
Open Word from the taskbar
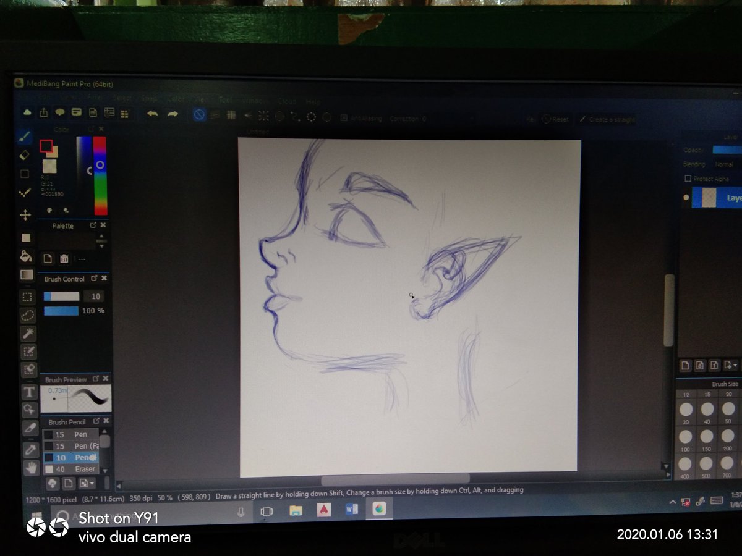352,510
